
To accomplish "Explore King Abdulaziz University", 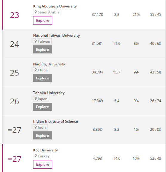I will coord(43,21).
